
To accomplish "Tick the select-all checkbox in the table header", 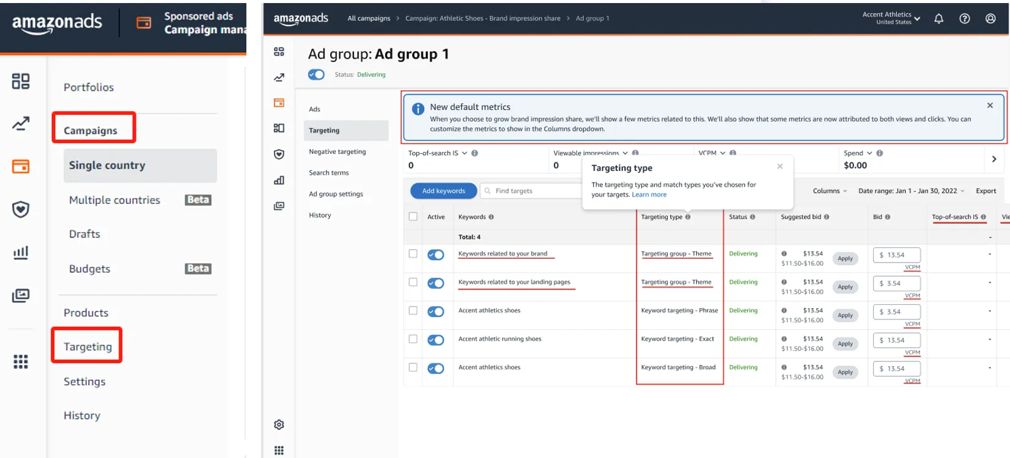I will tap(413, 216).
